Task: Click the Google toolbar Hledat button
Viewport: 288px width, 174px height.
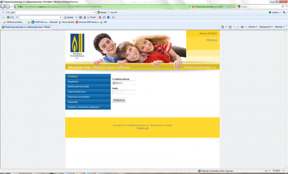Action: 102,12
